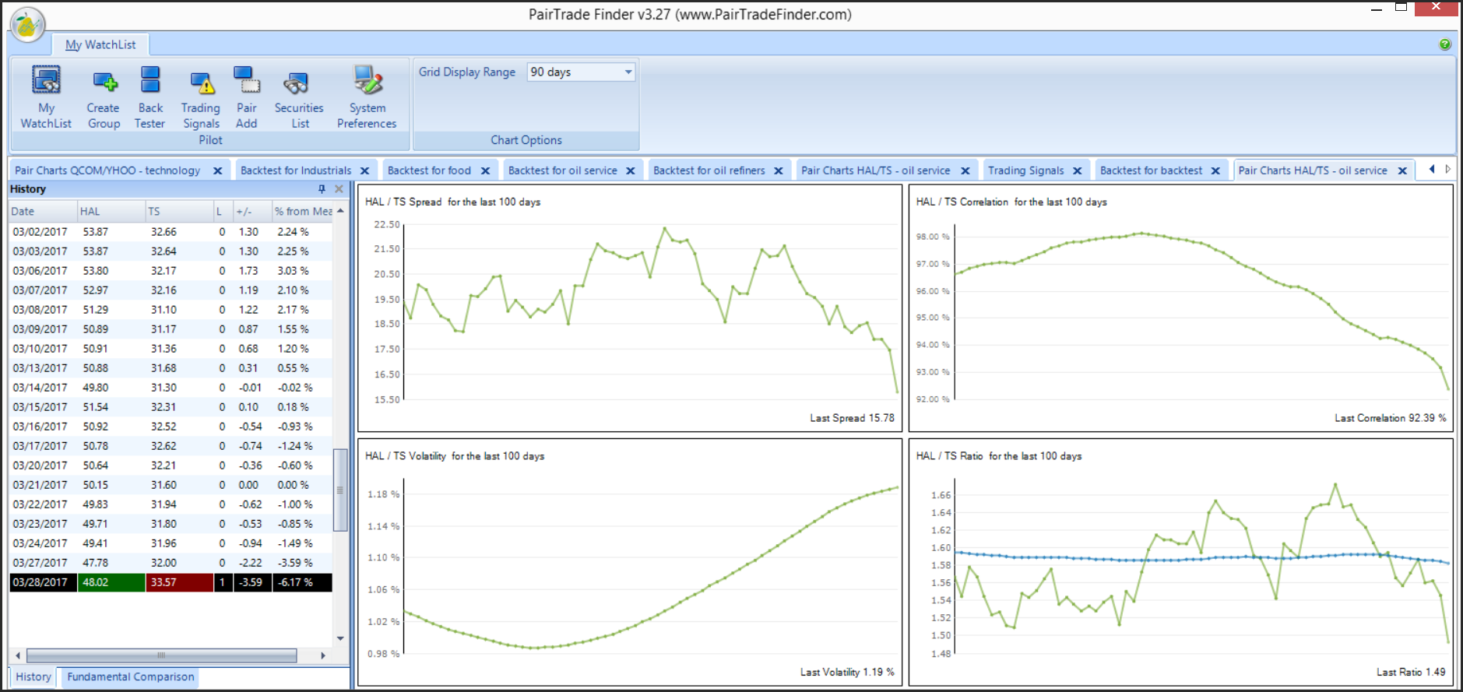Viewport: 1463px width, 692px height.
Task: Switch to Fundamental Comparison tab
Action: [130, 677]
